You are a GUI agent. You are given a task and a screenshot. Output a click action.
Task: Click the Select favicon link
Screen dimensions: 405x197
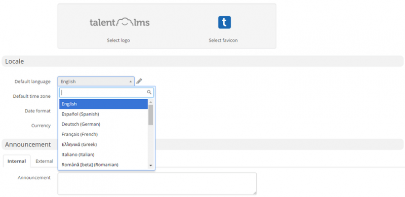(223, 41)
